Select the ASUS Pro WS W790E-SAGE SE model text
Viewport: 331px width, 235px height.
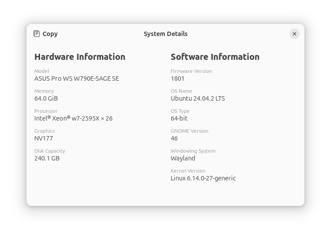[76, 78]
